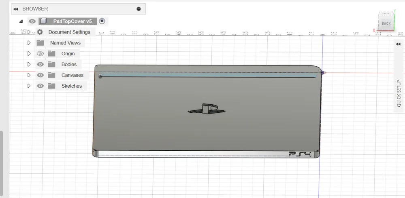Image resolution: width=405 pixels, height=198 pixels.
Task: Click the PS4 text emboss on the model edge
Action: point(300,154)
